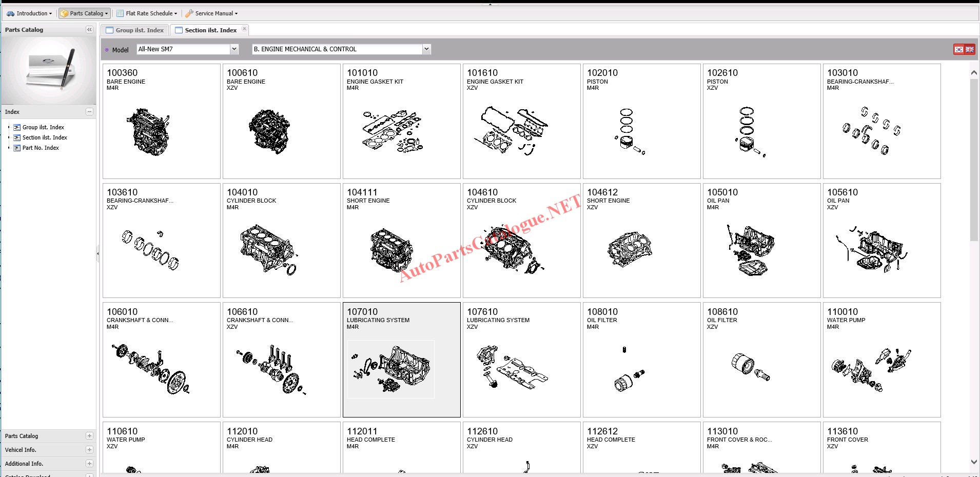Open the Part No. Index tree item
The image size is (980, 477).
41,148
